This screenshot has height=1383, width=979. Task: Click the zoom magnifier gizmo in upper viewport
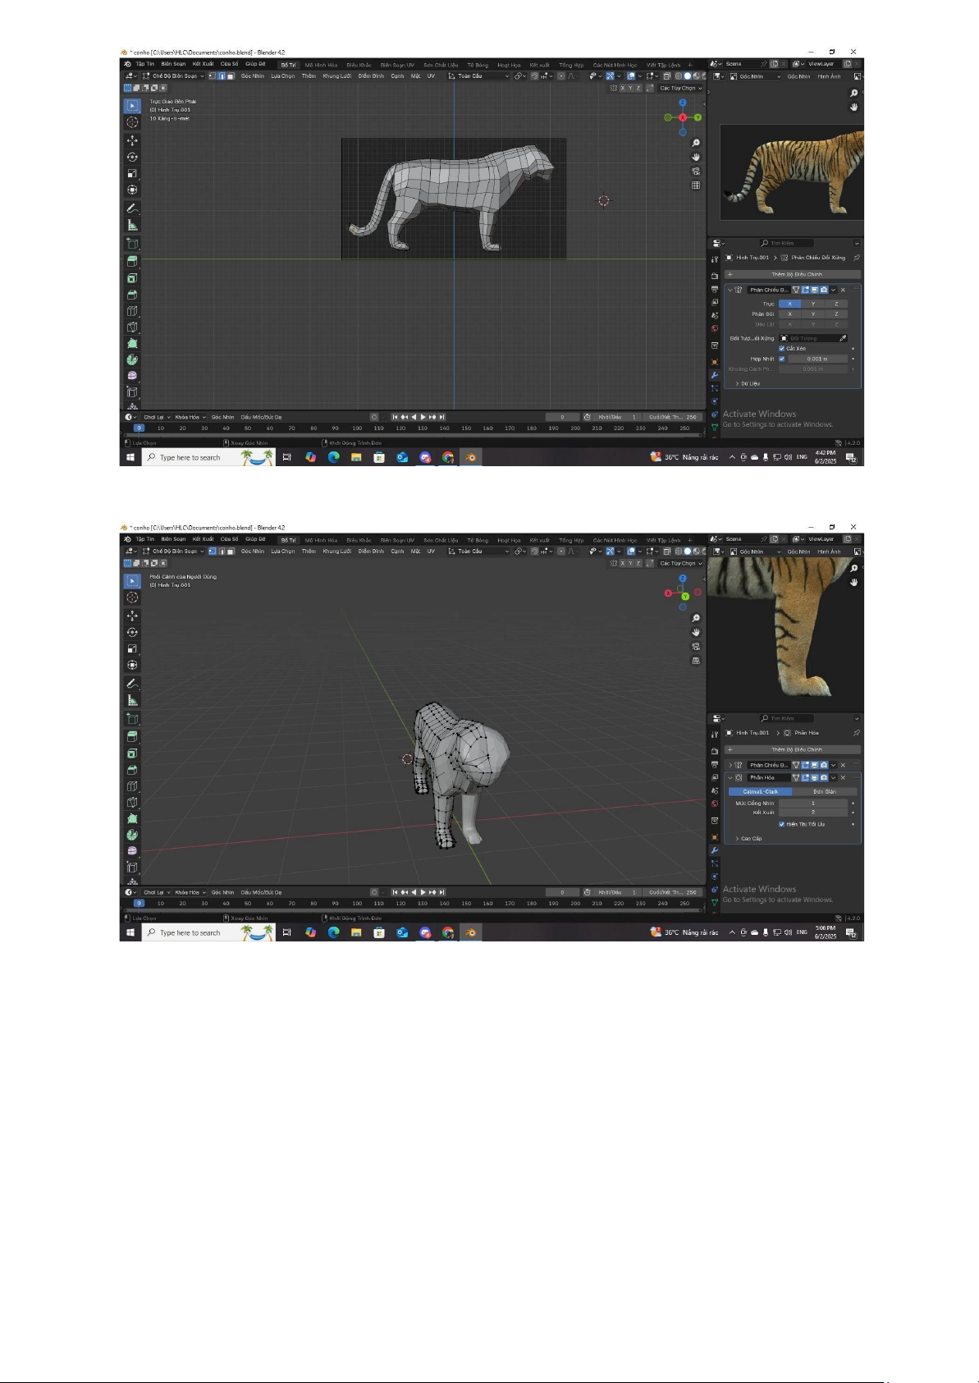pos(696,143)
